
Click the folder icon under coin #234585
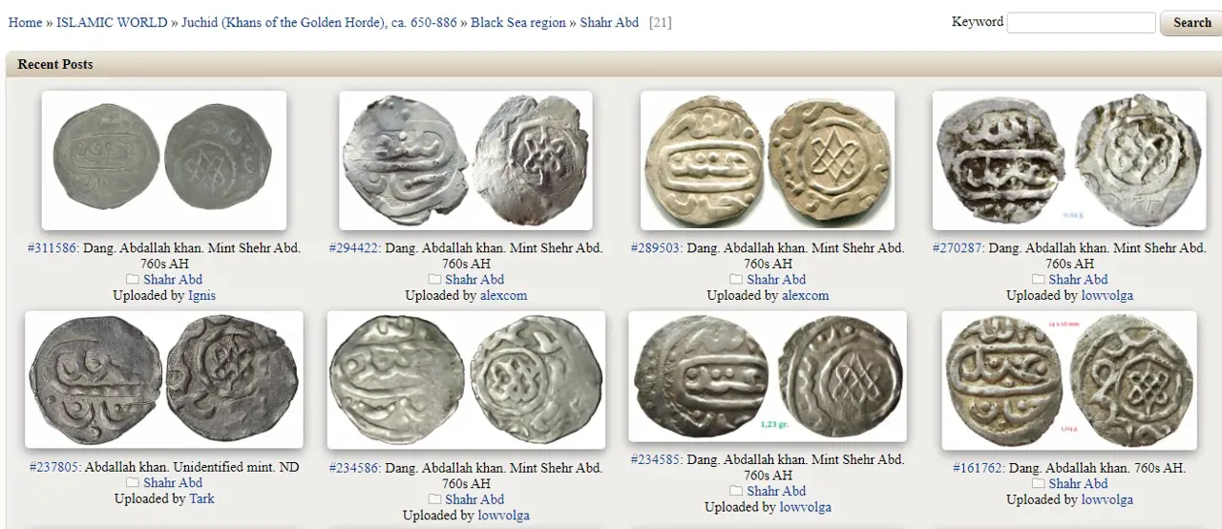click(x=736, y=491)
